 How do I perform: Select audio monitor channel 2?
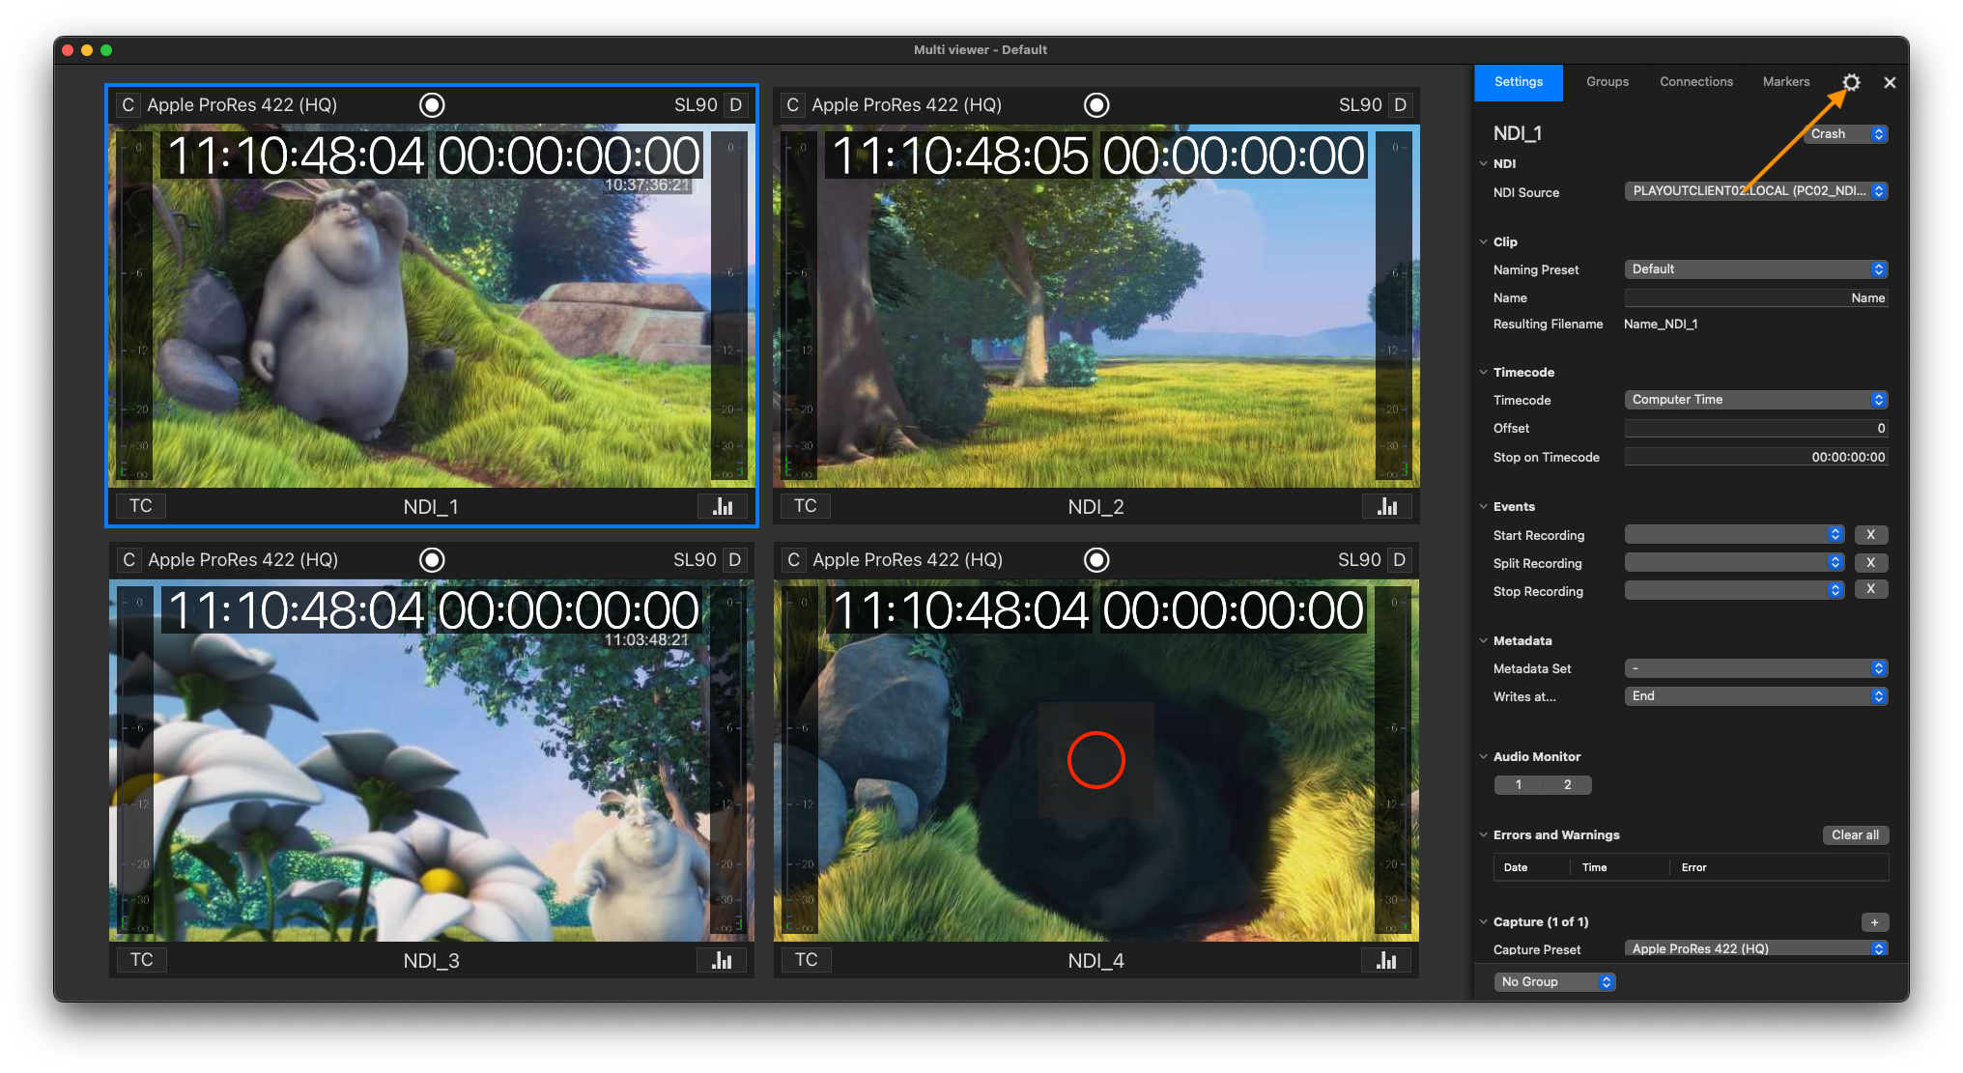[x=1568, y=785]
